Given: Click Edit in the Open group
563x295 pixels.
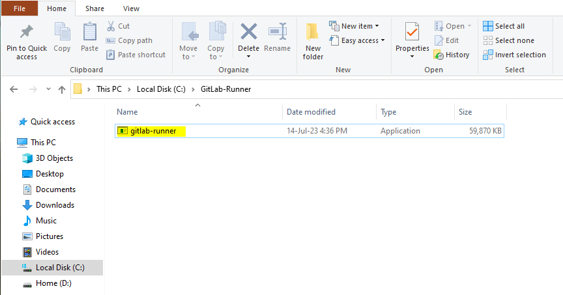Looking at the screenshot, I should pyautogui.click(x=446, y=40).
